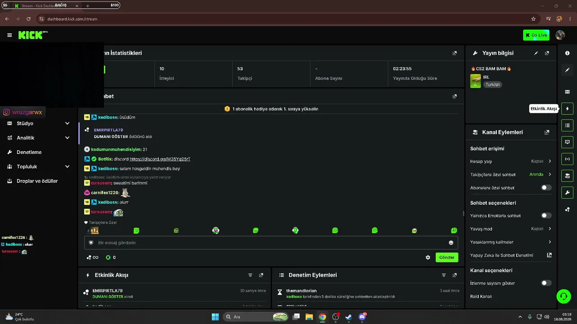Click the Raid Kanalı option
Viewport: 577px width, 324px height.
pyautogui.click(x=481, y=297)
